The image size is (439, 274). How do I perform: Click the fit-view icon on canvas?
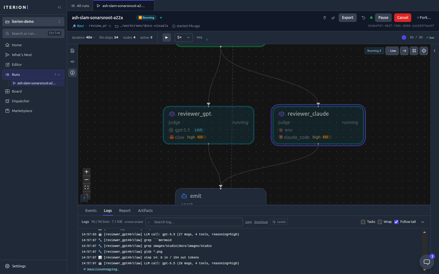tap(87, 188)
